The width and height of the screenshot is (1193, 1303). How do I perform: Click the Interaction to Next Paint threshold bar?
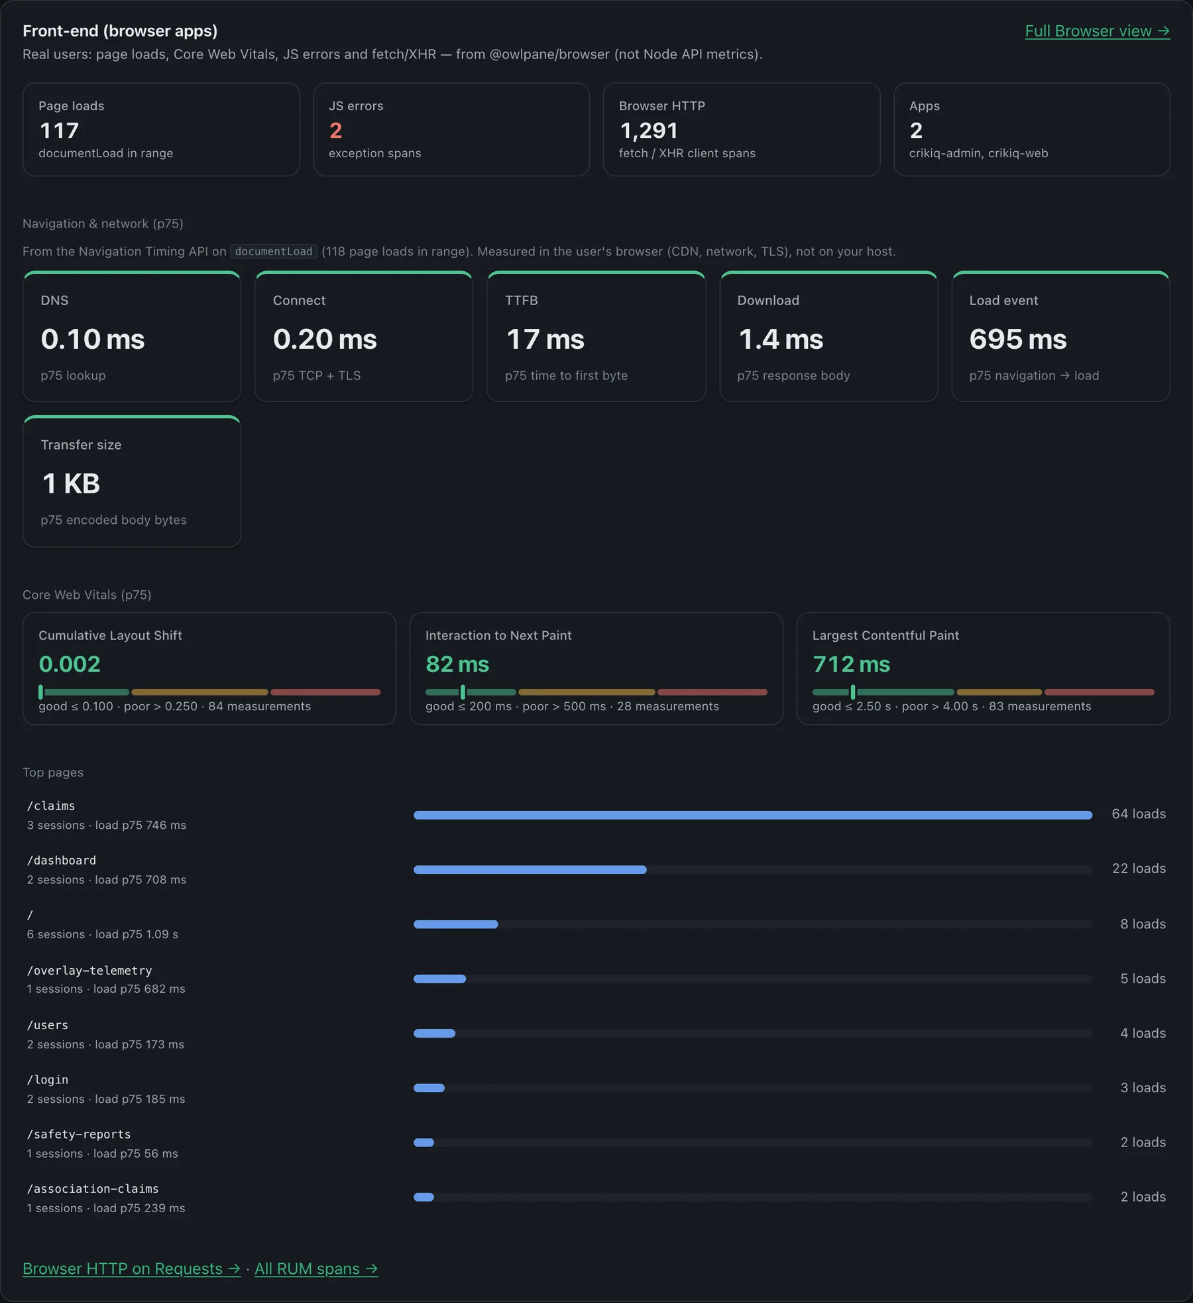[596, 692]
